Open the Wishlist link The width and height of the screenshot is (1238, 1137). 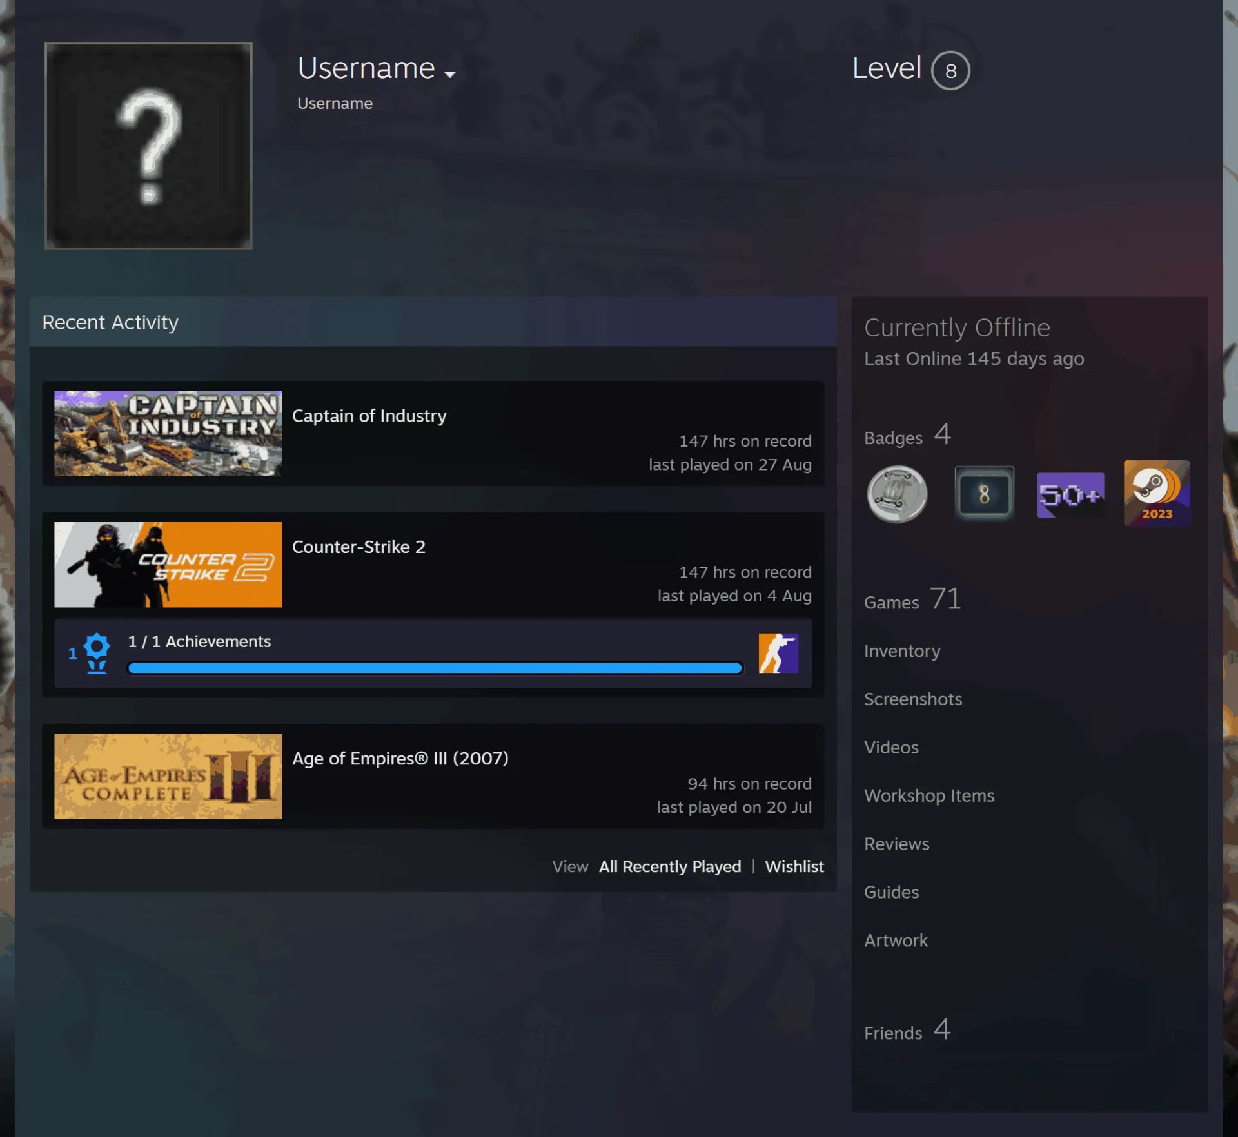(794, 866)
